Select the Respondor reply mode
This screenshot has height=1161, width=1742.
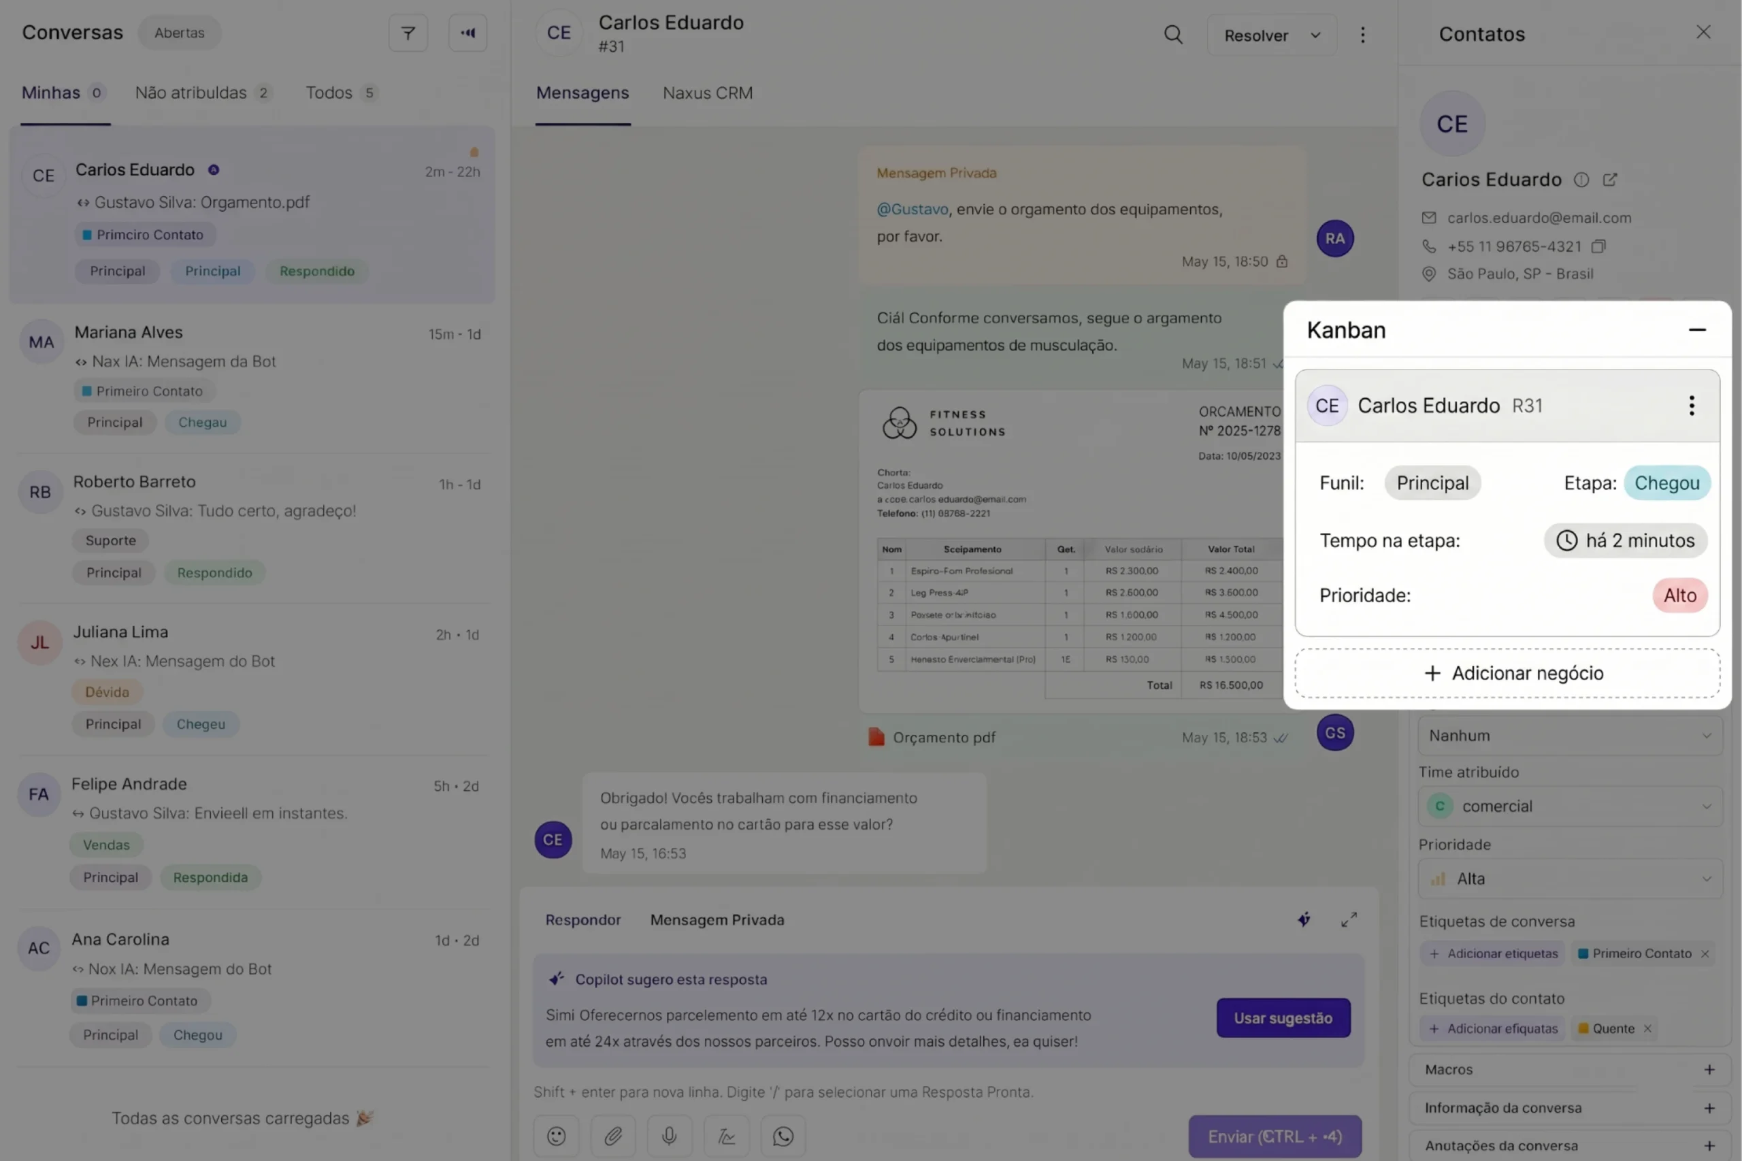coord(583,919)
